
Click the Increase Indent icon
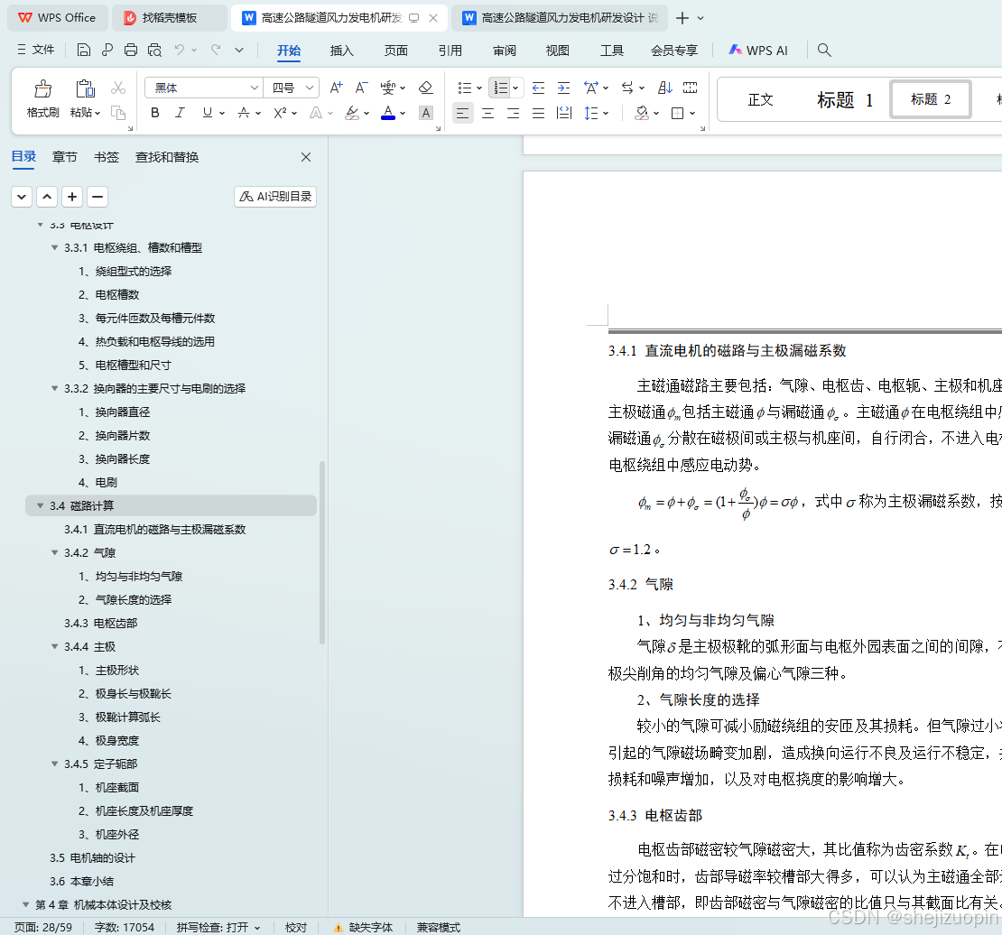pos(563,88)
